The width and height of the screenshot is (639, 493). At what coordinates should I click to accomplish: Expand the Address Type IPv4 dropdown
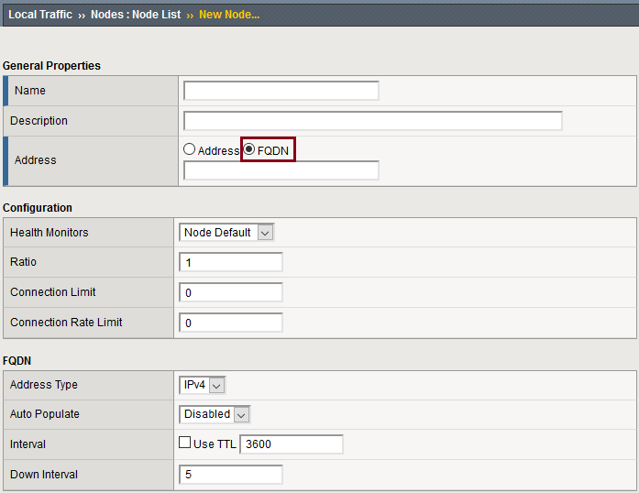point(203,385)
